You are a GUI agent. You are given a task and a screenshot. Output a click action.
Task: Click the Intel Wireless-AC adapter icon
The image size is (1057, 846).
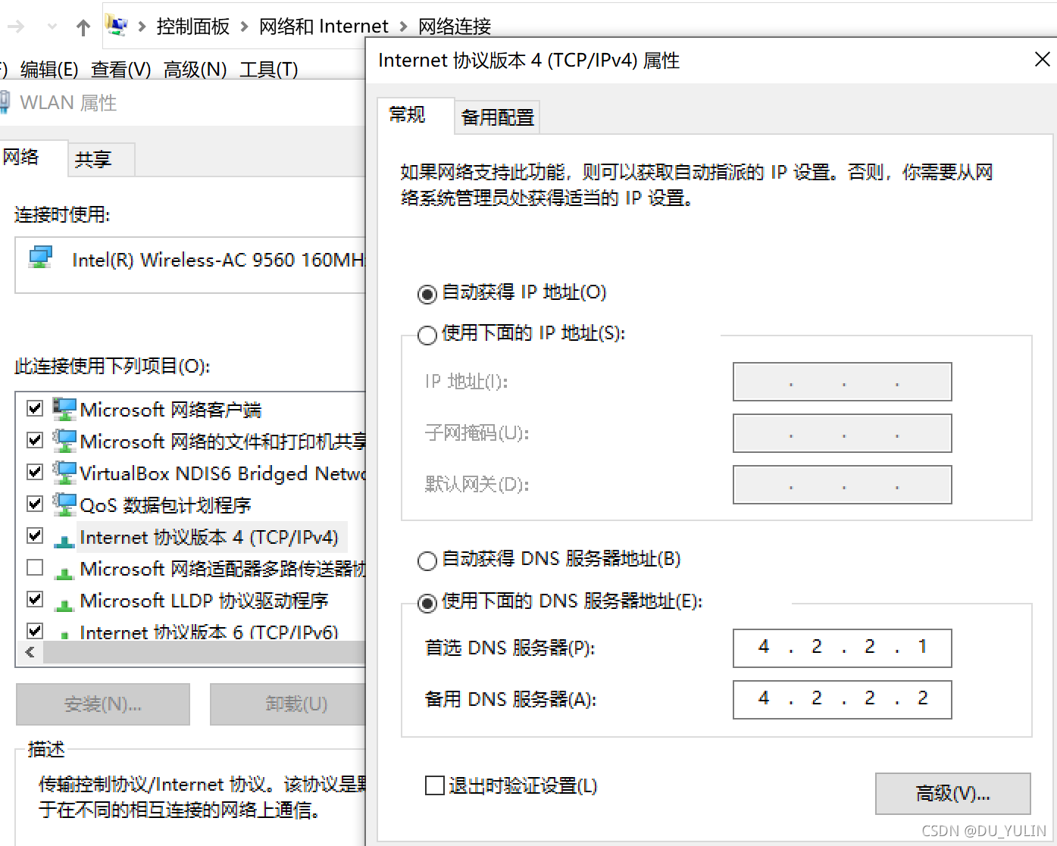coord(41,258)
